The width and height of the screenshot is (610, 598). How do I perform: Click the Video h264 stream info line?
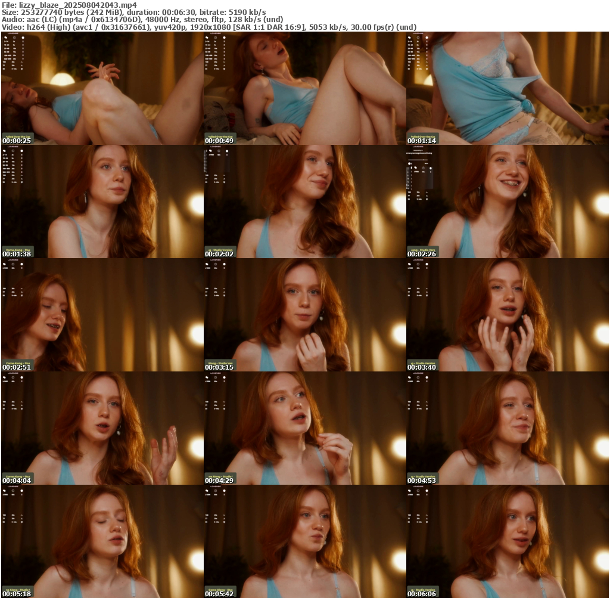pos(209,27)
